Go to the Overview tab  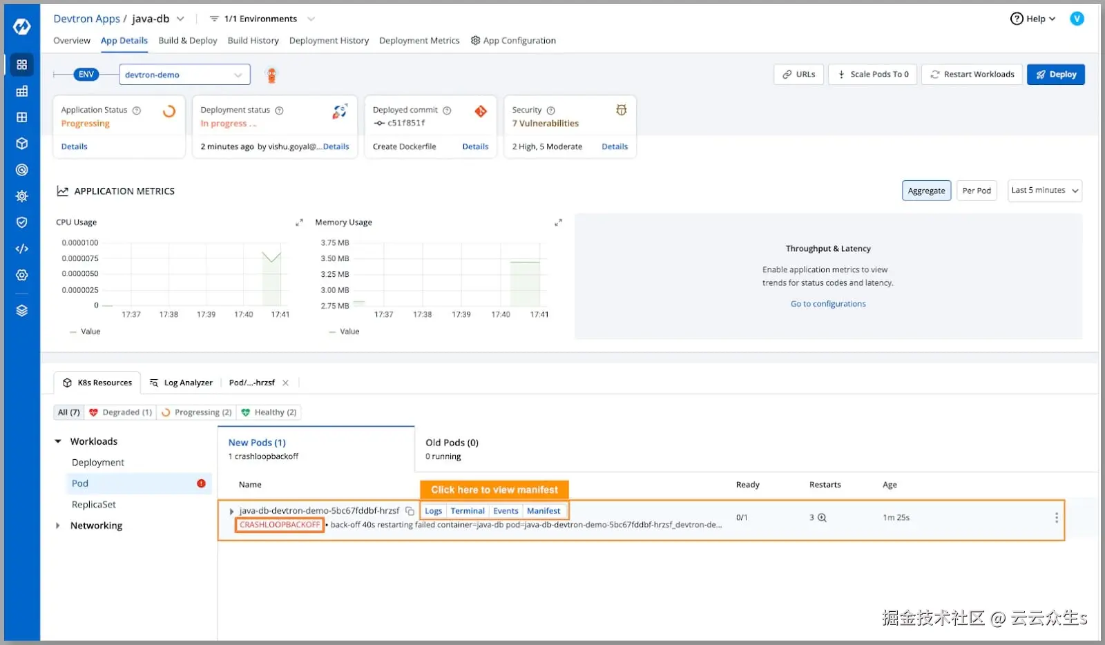pyautogui.click(x=72, y=41)
